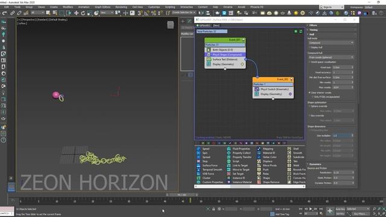Select the Scale transform tool
The height and width of the screenshot is (217, 386).
90,13
